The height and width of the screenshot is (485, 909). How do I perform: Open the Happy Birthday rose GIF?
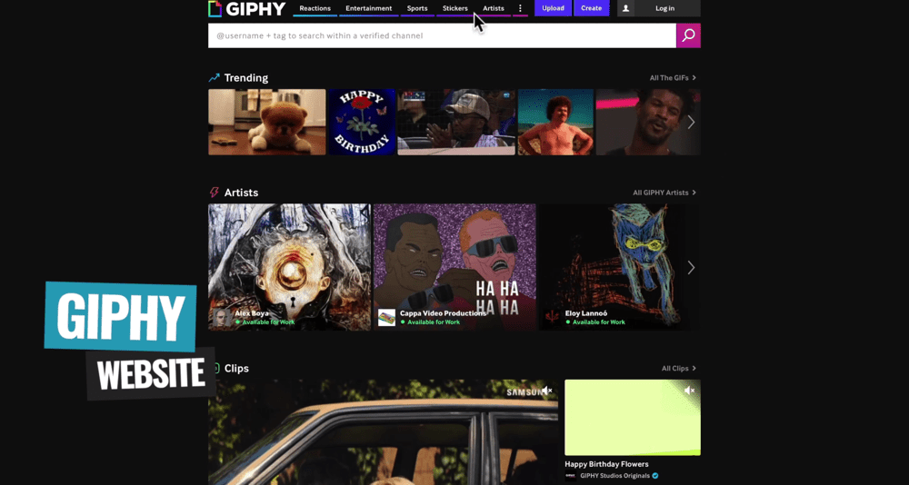tap(362, 122)
